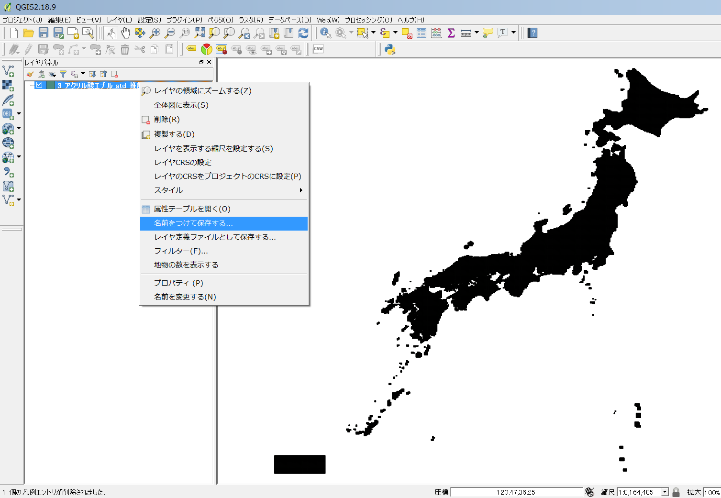Open the Identify Features tool
Viewport: 721px width, 498px height.
pyautogui.click(x=325, y=33)
